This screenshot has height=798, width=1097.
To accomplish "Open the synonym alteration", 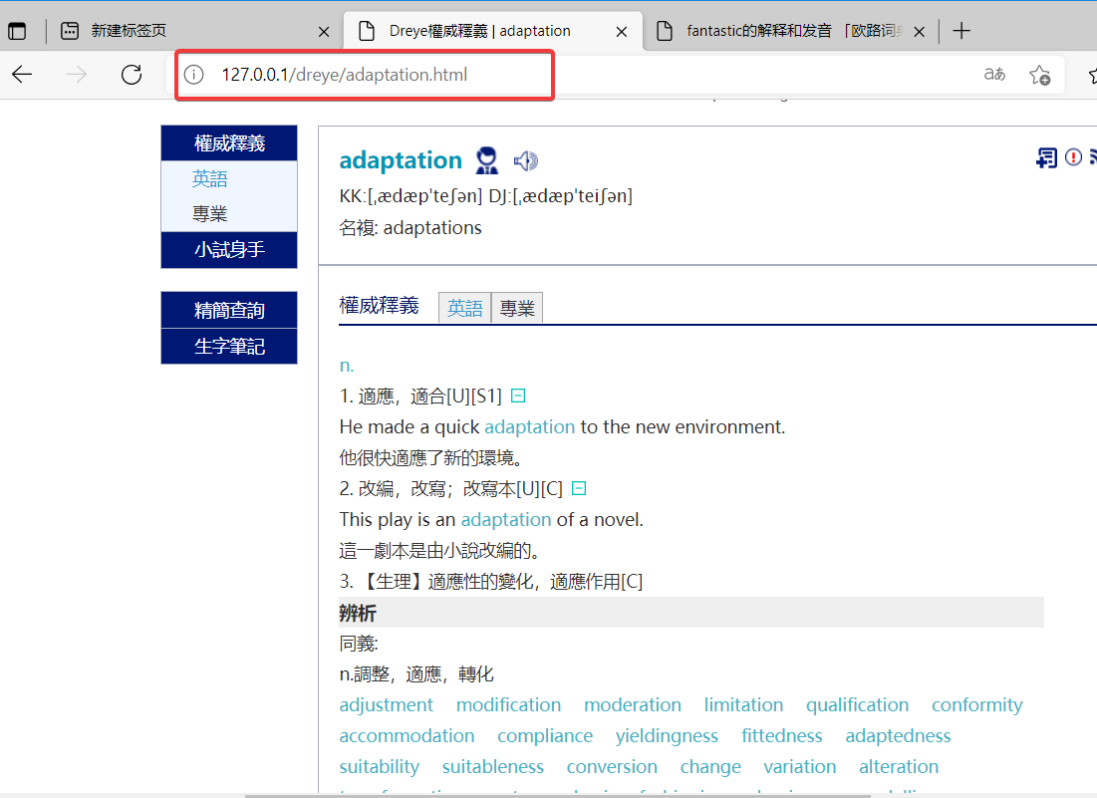I will click(899, 766).
